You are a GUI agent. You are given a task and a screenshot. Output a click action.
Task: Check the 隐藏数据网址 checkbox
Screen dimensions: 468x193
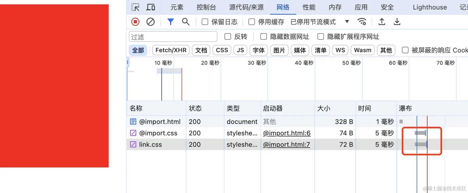coord(264,36)
